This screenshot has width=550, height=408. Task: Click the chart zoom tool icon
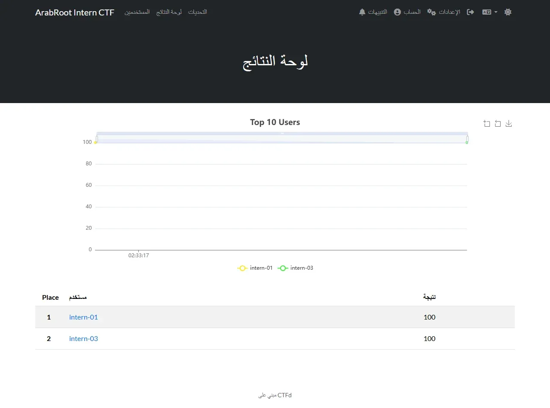click(x=487, y=124)
